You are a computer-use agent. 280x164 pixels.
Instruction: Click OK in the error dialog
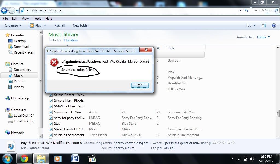tap(140, 86)
